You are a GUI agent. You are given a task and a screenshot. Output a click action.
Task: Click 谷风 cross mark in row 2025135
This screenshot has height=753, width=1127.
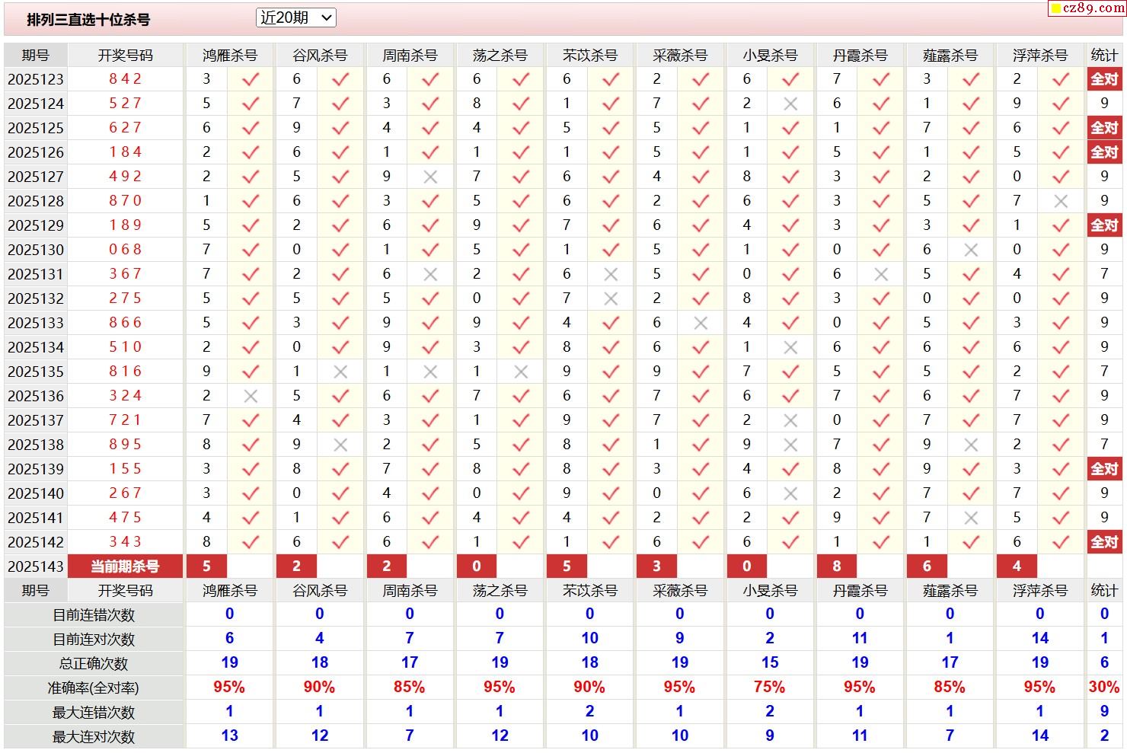(x=340, y=372)
